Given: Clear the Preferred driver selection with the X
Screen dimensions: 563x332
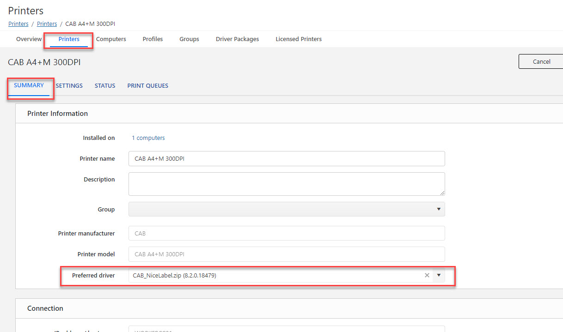Looking at the screenshot, I should coord(427,276).
